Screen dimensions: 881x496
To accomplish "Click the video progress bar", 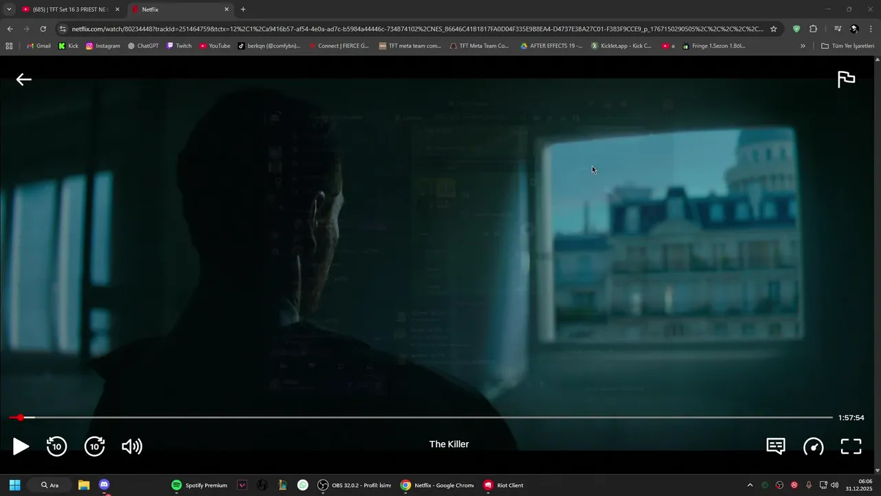I will (x=421, y=417).
